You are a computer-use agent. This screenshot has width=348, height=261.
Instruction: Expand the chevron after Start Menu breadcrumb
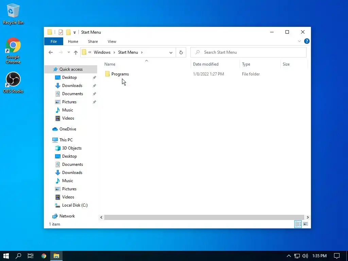[x=142, y=52]
